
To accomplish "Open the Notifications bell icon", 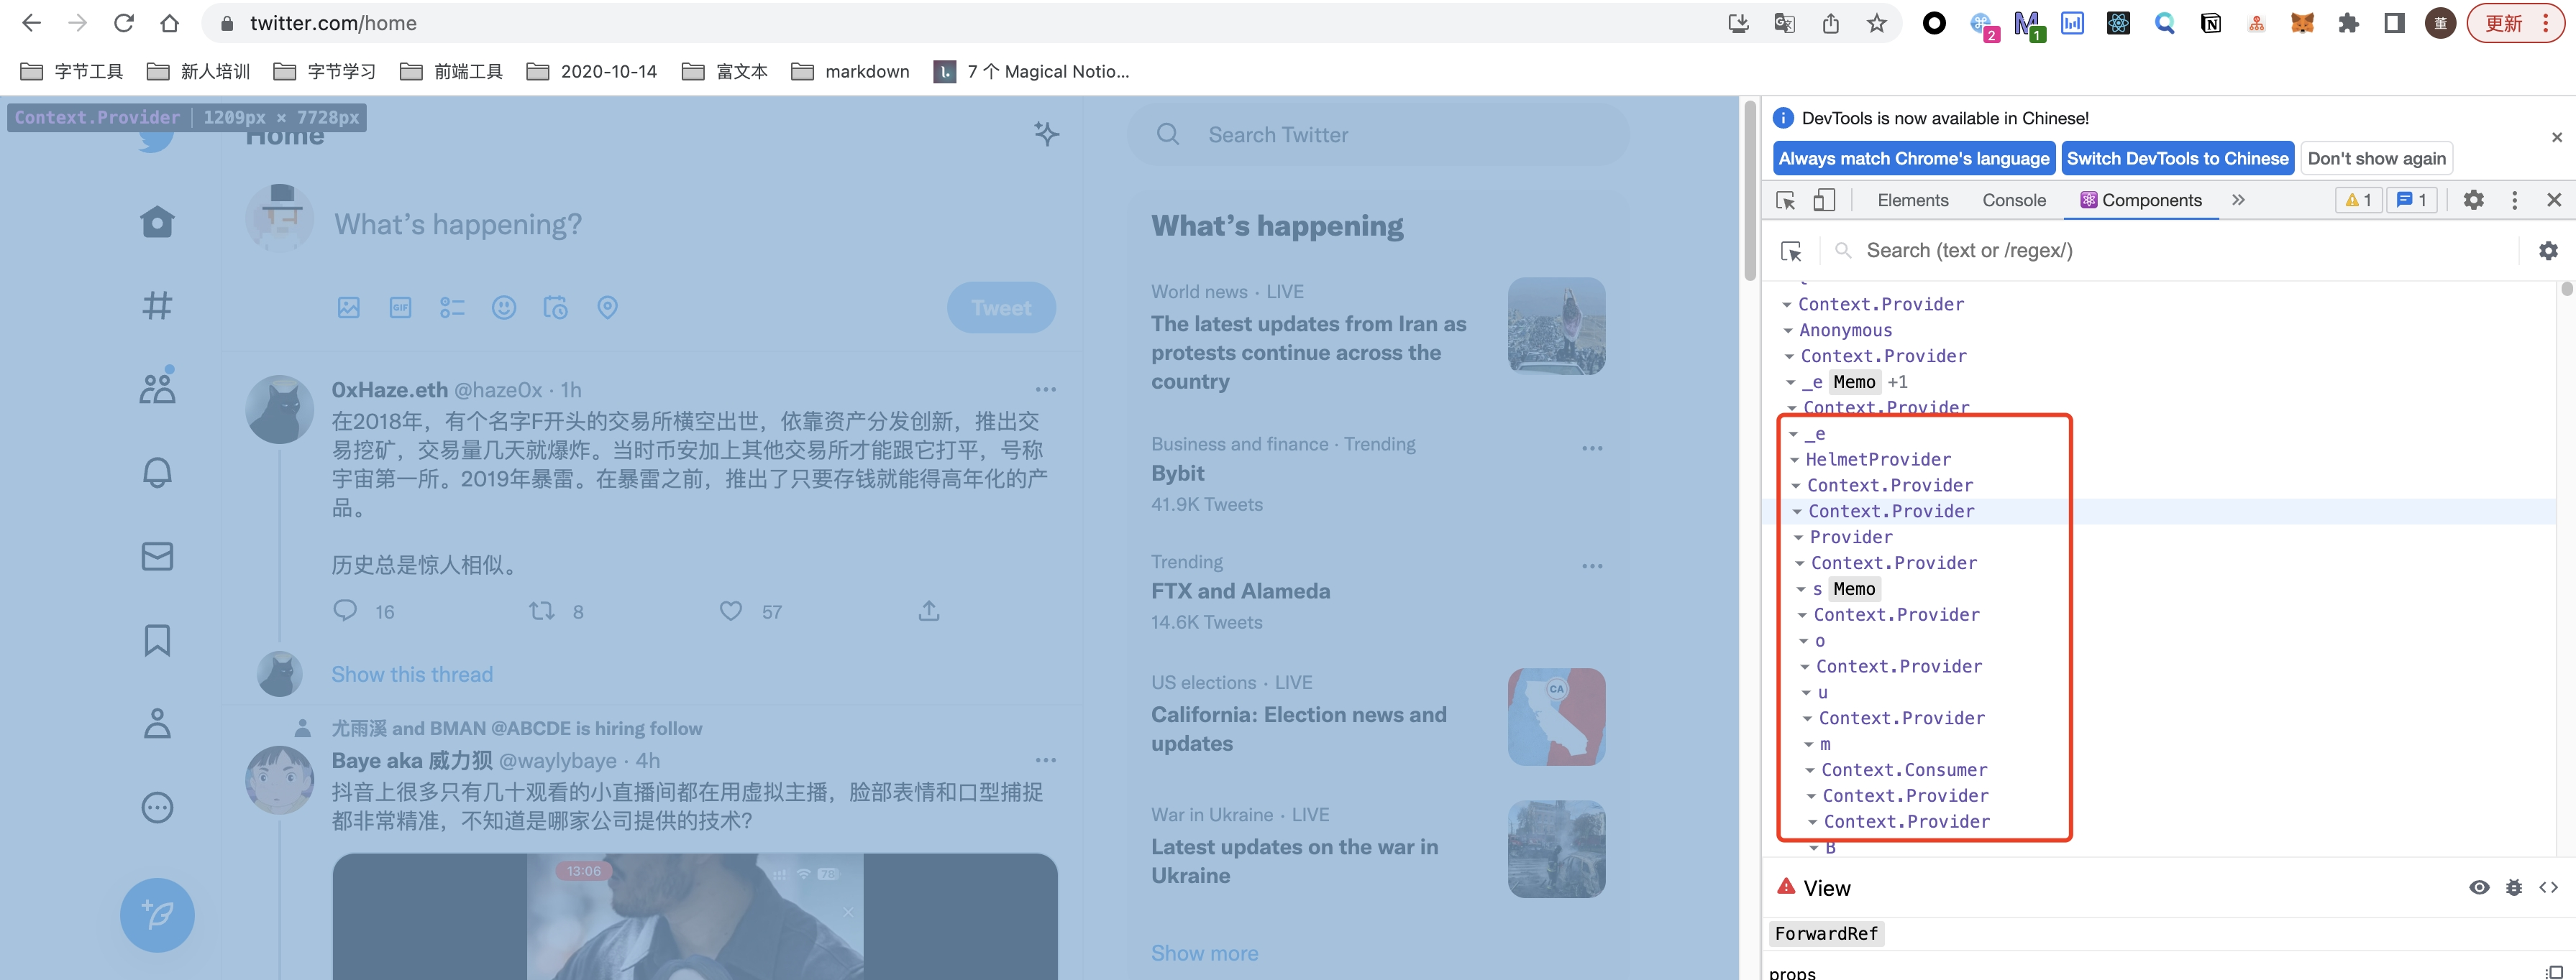I will [157, 471].
